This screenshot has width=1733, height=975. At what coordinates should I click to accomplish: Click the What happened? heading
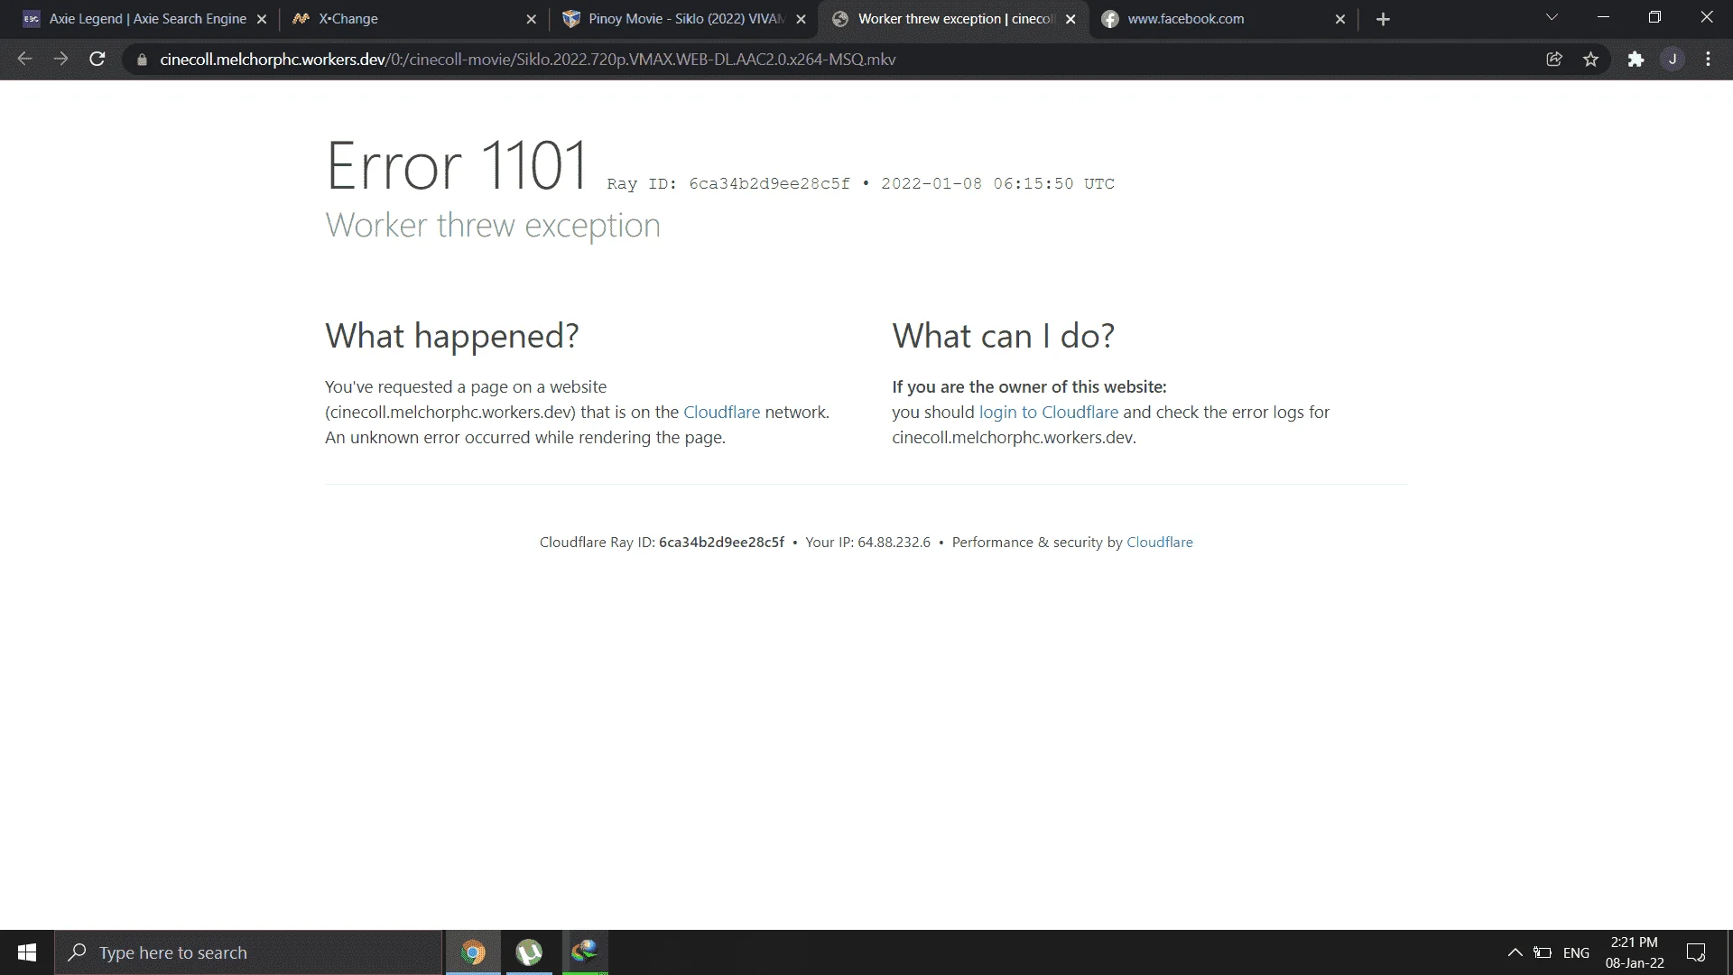coord(452,336)
